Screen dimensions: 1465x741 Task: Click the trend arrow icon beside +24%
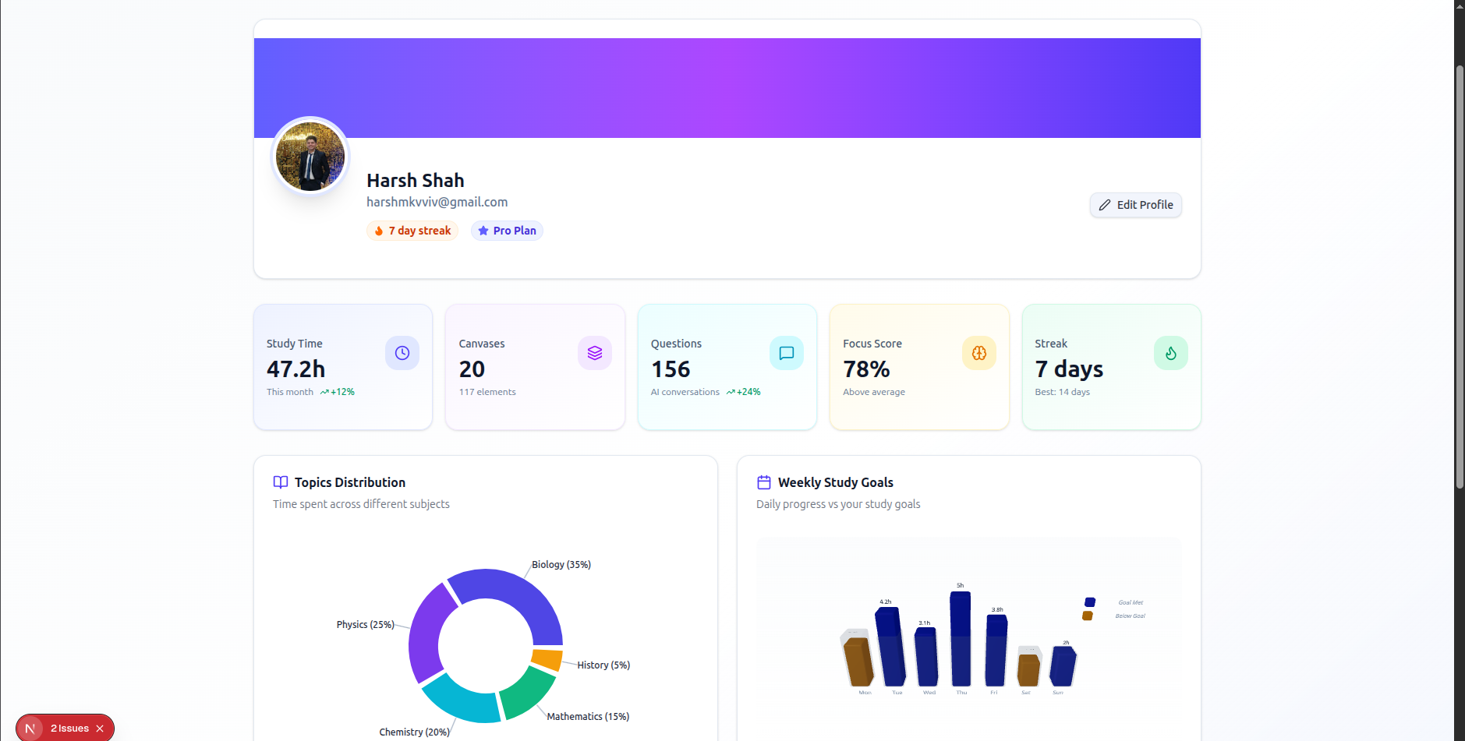pyautogui.click(x=731, y=392)
